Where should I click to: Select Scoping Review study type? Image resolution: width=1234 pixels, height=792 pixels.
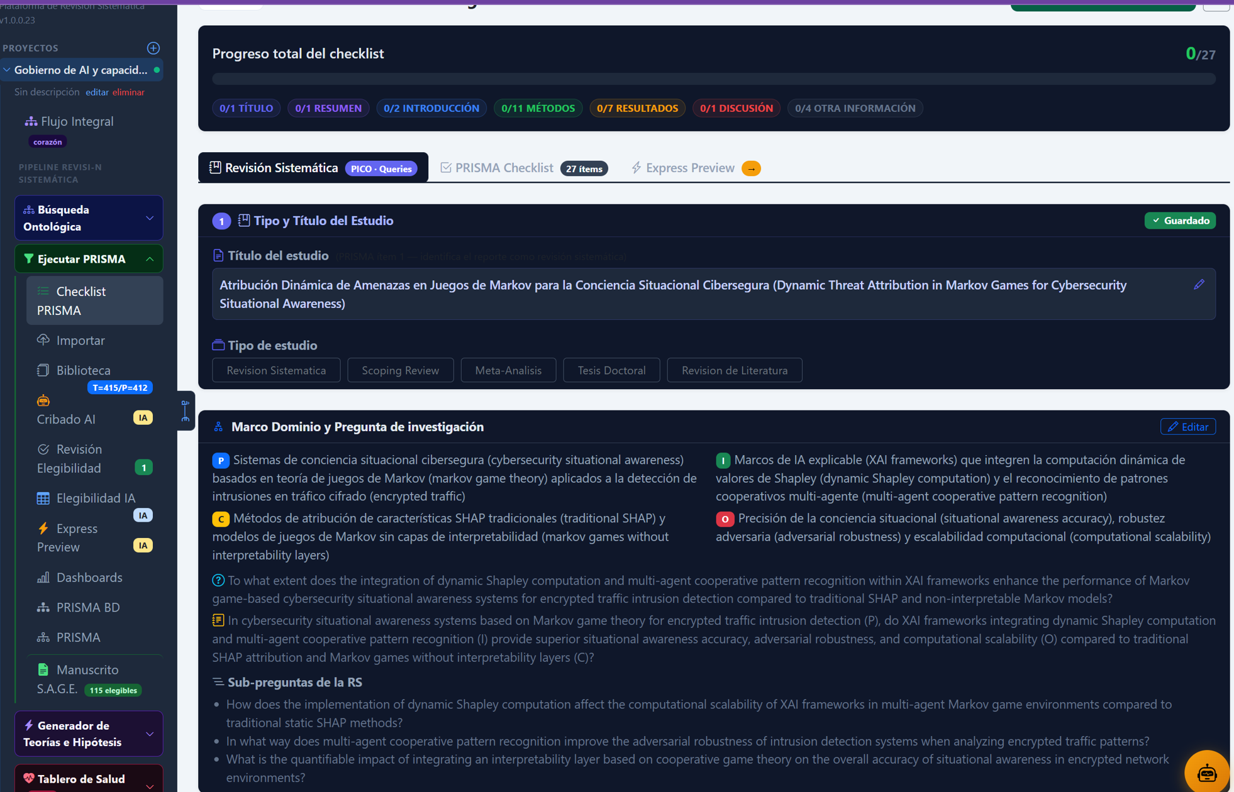[x=400, y=370]
